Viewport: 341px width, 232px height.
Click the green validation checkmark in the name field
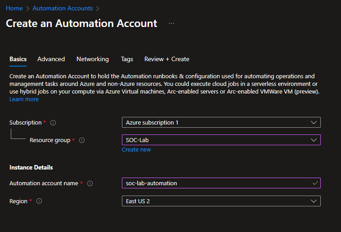click(315, 183)
